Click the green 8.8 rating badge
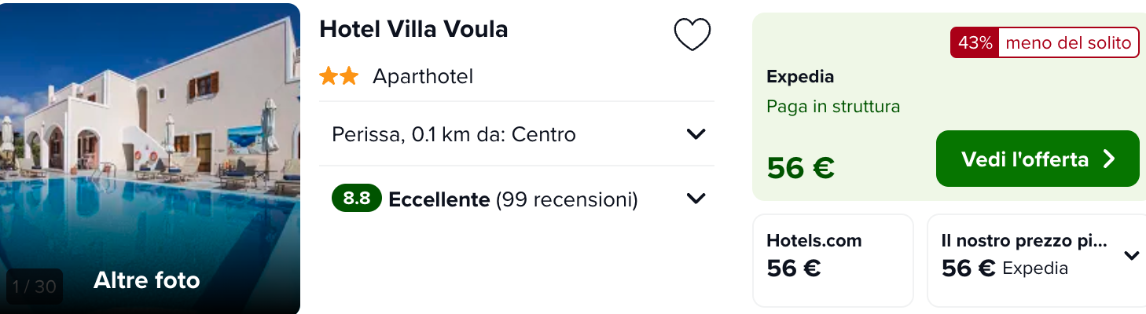The height and width of the screenshot is (314, 1146). pos(357,199)
